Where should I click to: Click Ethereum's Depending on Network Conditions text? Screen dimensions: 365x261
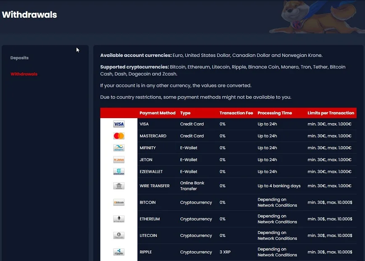point(277,219)
